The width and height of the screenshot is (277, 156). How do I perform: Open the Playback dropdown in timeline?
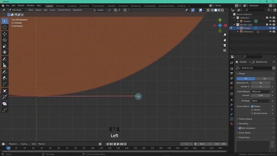14,144
